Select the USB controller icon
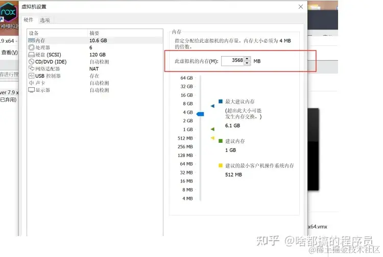Screen dimensions: 383x257 [x=32, y=76]
